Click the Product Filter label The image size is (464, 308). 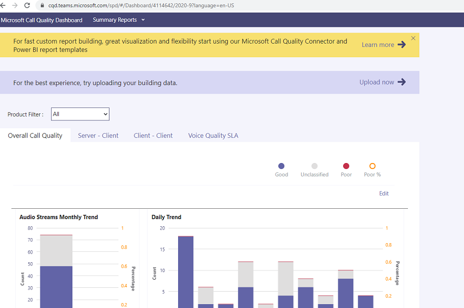click(26, 114)
